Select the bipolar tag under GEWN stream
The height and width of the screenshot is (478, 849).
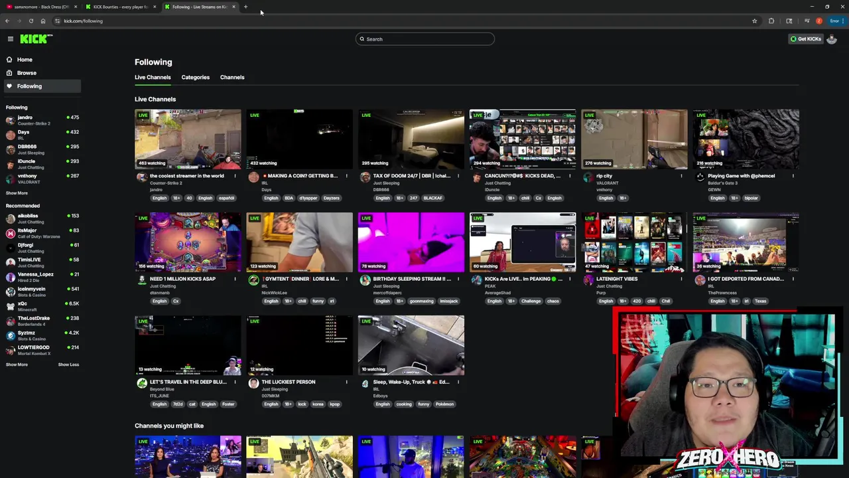751,198
